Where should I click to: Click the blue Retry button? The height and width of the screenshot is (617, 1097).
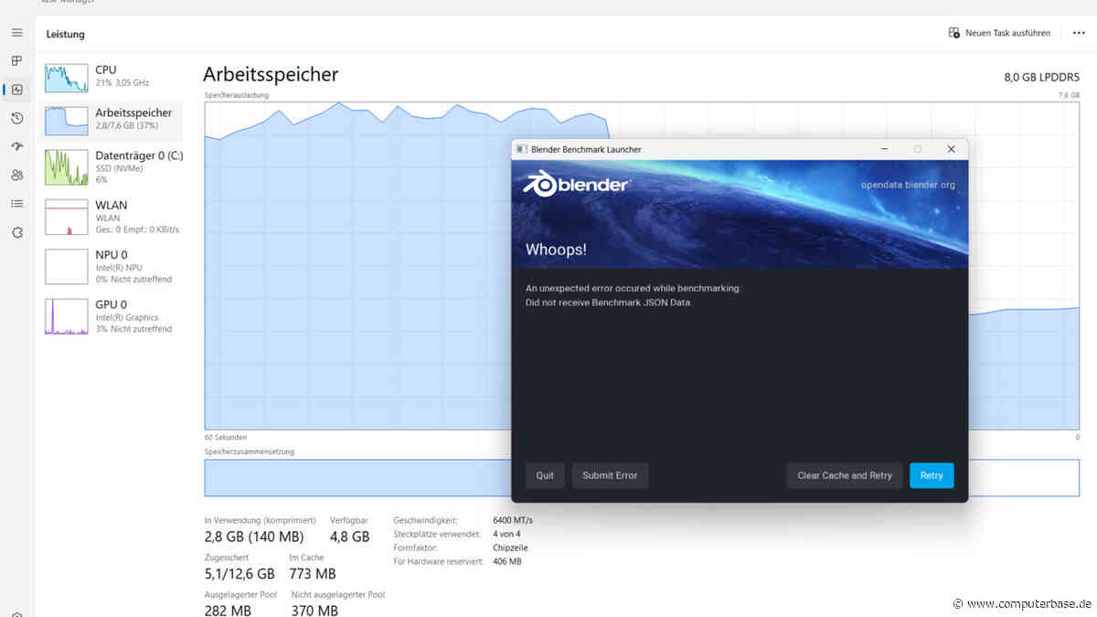coord(932,475)
